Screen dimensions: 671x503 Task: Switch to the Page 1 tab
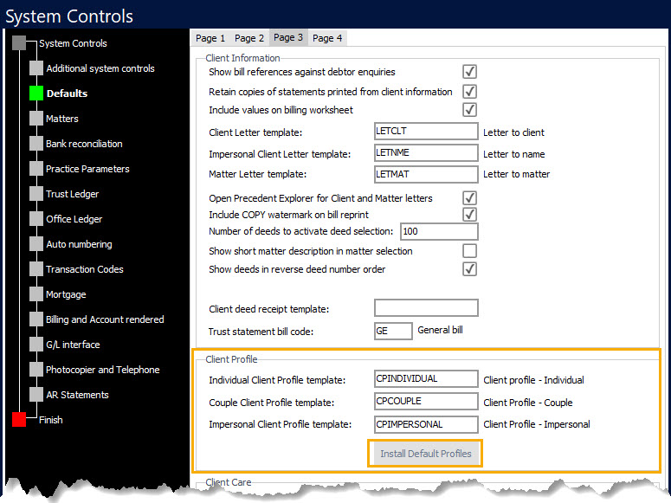[x=210, y=38]
